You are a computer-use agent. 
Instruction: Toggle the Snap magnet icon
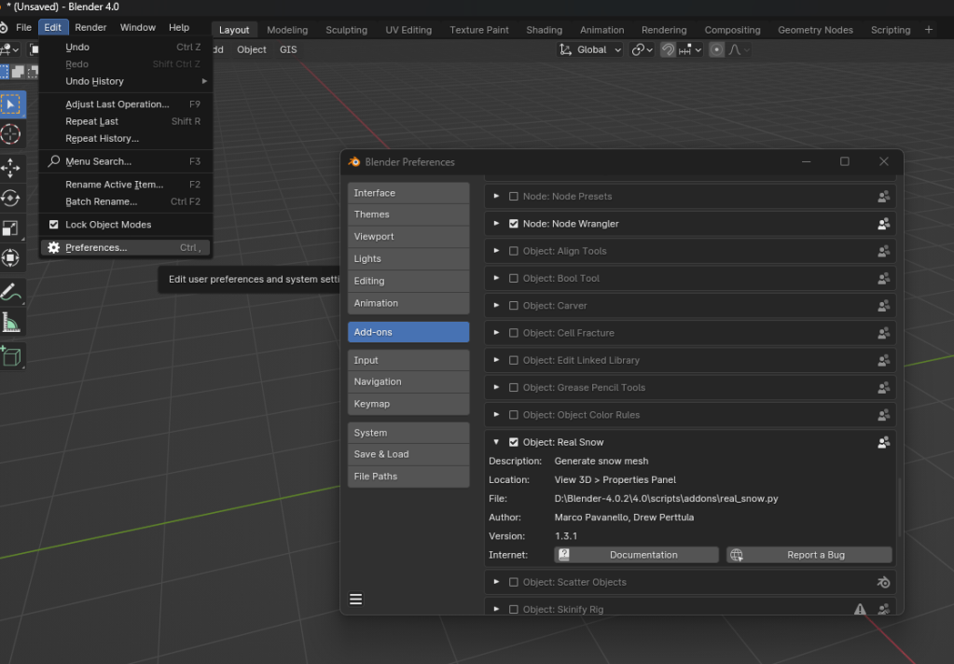pyautogui.click(x=668, y=49)
